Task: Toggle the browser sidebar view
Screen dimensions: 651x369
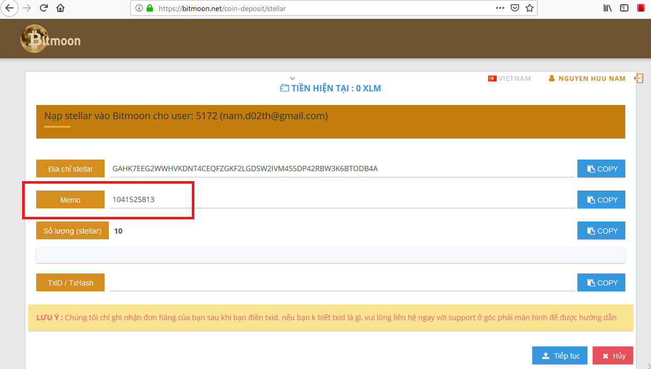Action: click(624, 8)
